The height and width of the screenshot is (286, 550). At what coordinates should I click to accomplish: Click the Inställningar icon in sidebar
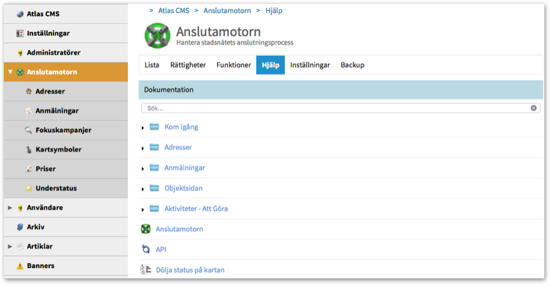tap(20, 33)
